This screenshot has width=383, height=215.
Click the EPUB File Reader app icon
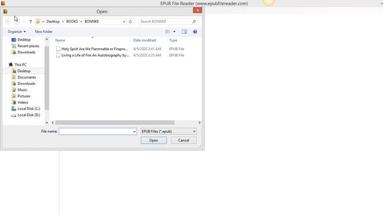tap(3, 4)
